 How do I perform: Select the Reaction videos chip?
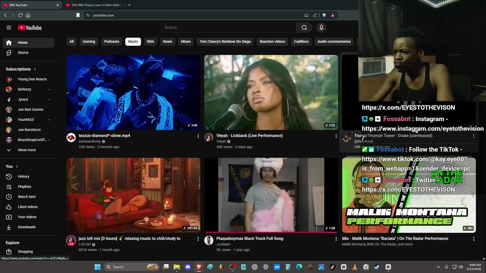click(272, 41)
